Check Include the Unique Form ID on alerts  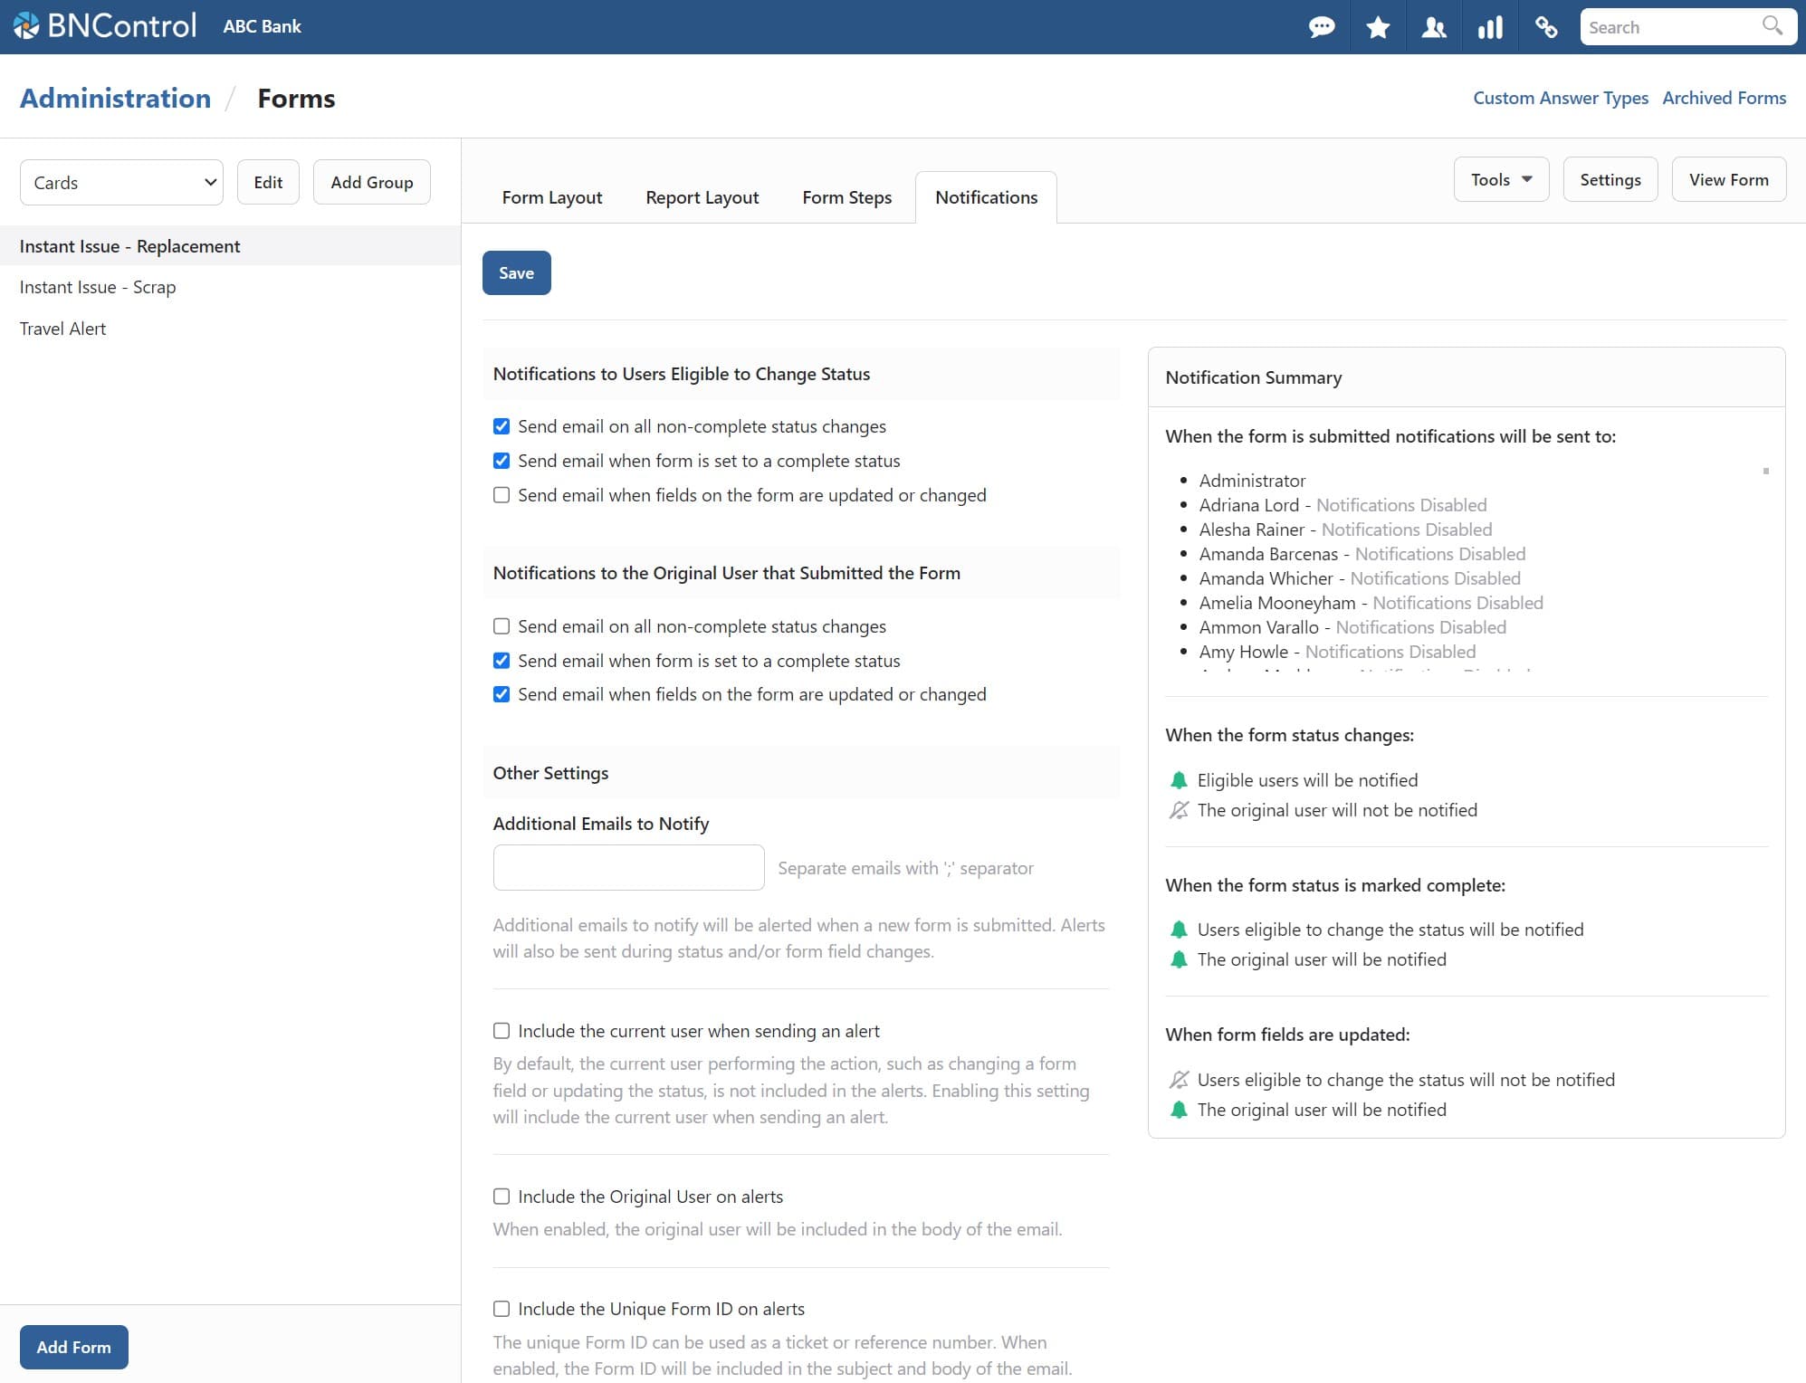click(502, 1309)
